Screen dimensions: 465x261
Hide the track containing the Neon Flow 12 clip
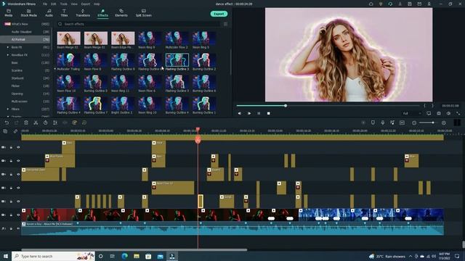(x=18, y=188)
